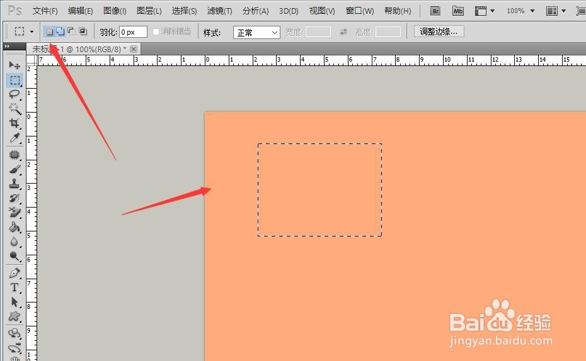The width and height of the screenshot is (586, 361).
Task: Open the 滤镜(T) menu
Action: pyautogui.click(x=219, y=11)
